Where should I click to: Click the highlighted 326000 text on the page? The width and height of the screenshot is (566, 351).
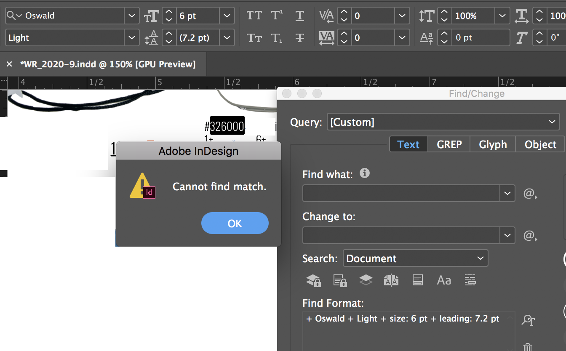(227, 126)
